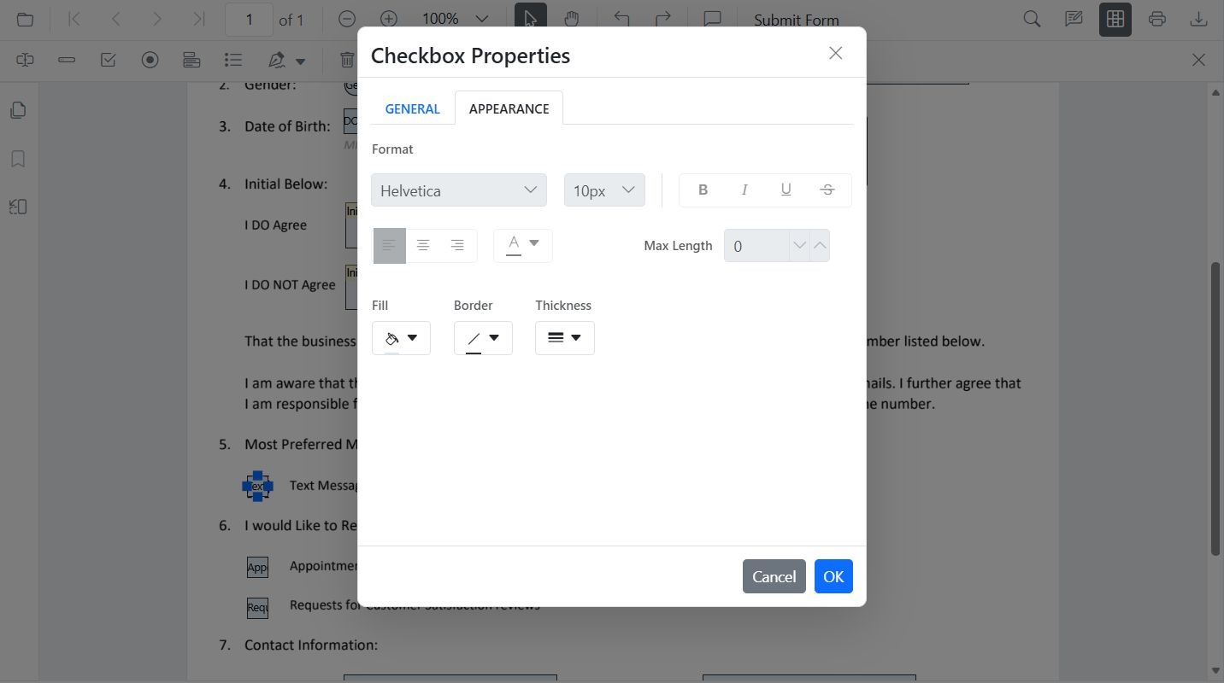Delete the field using the trash icon
This screenshot has width=1224, height=683.
tap(346, 59)
